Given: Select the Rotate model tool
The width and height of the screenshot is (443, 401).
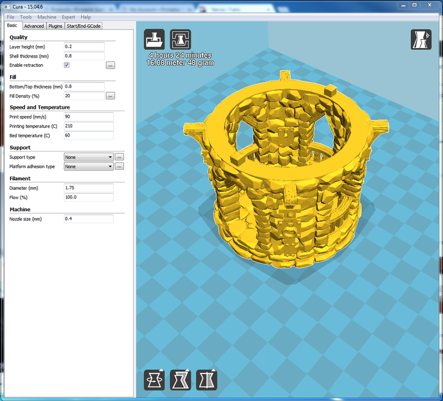Looking at the screenshot, I should tap(154, 380).
